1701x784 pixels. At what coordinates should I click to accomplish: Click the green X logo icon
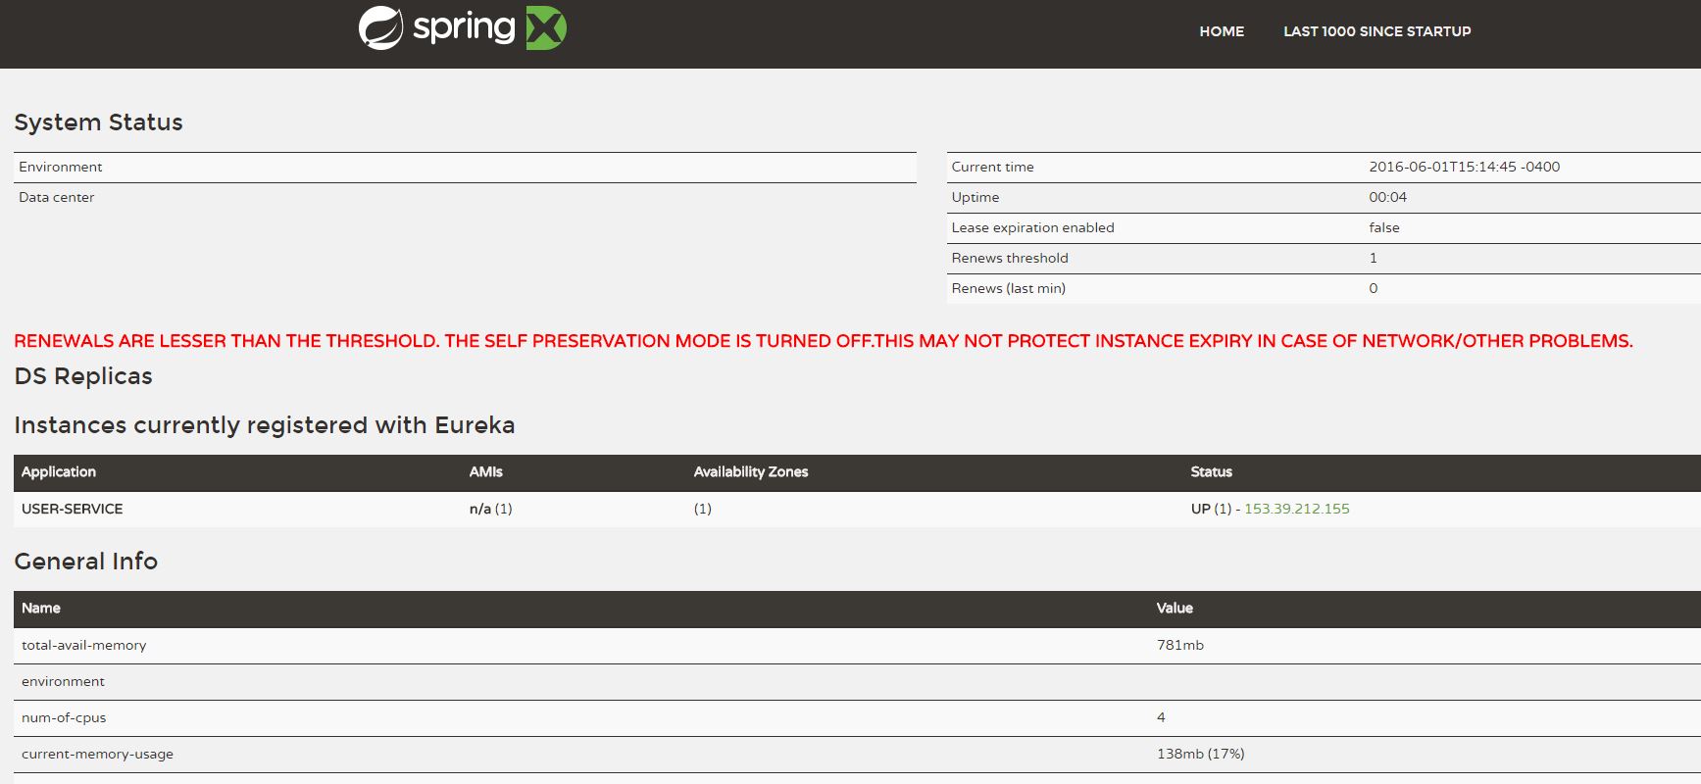coord(546,28)
